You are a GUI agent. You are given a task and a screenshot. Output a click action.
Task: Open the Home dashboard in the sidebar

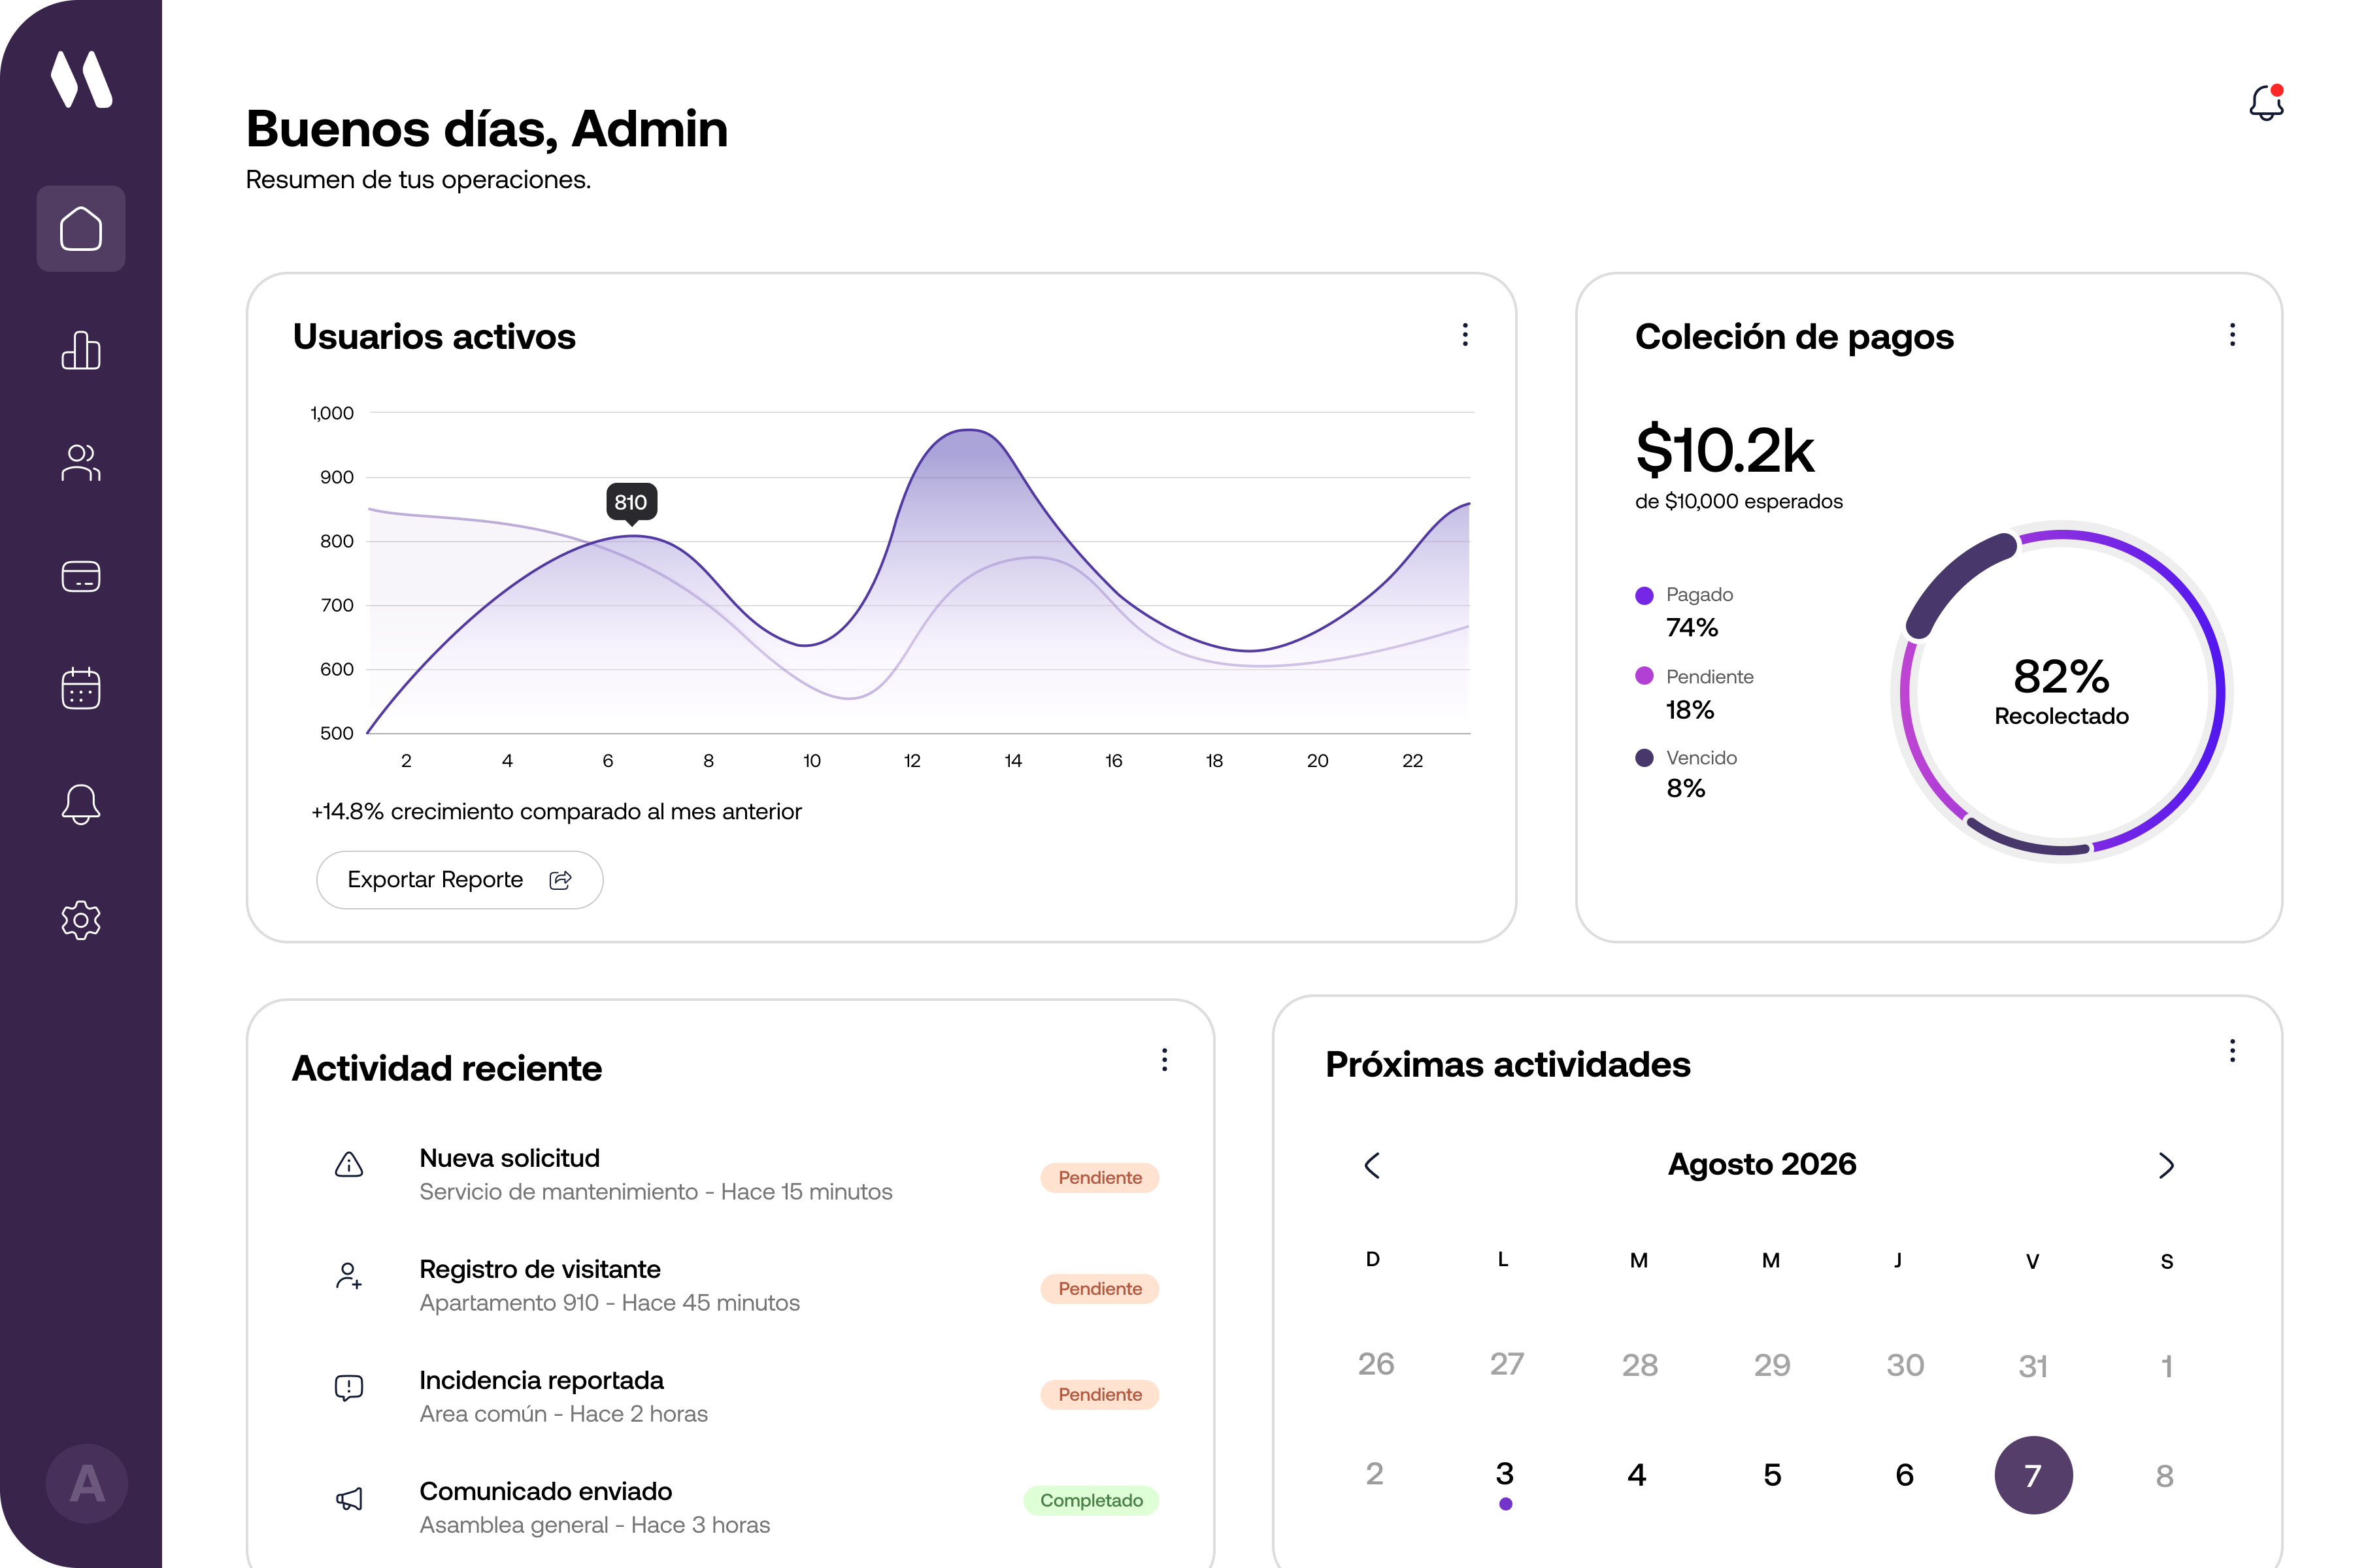[x=81, y=228]
